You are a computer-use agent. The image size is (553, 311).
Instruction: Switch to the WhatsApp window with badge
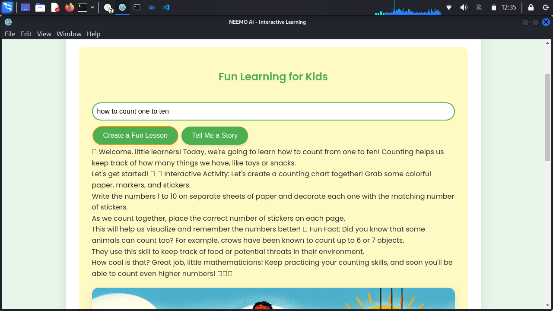click(x=108, y=7)
